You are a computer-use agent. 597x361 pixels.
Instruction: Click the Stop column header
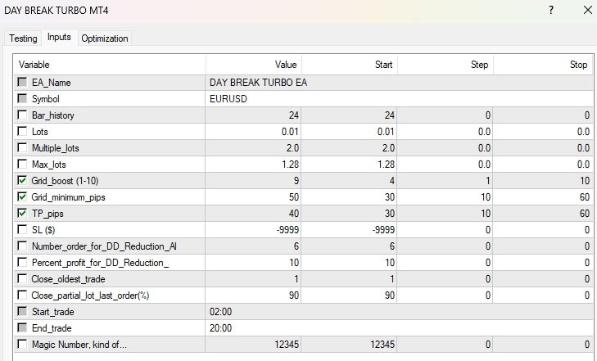(543, 65)
